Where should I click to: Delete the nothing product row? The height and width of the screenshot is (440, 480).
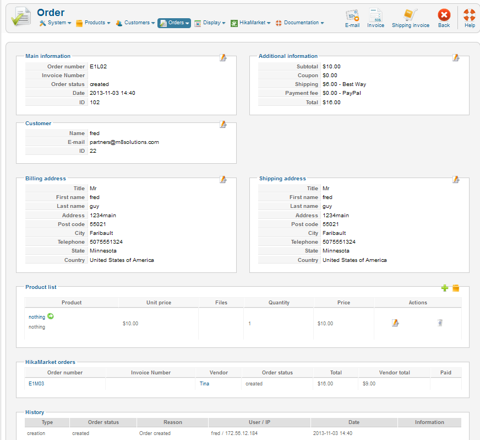(x=440, y=323)
